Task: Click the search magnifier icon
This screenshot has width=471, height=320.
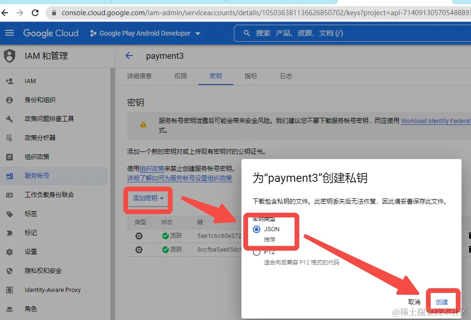Action: click(x=247, y=33)
